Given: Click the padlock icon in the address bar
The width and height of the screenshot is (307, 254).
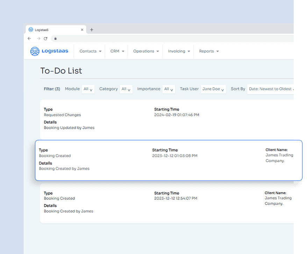Looking at the screenshot, I should click(55, 38).
